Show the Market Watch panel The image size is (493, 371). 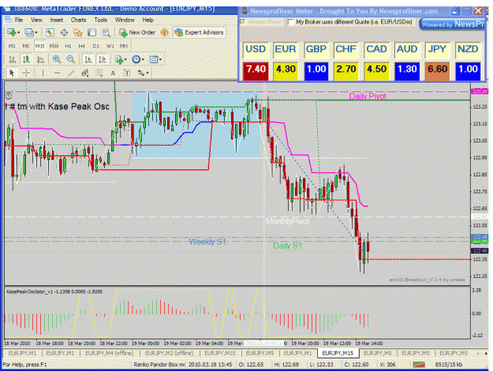[x=50, y=32]
